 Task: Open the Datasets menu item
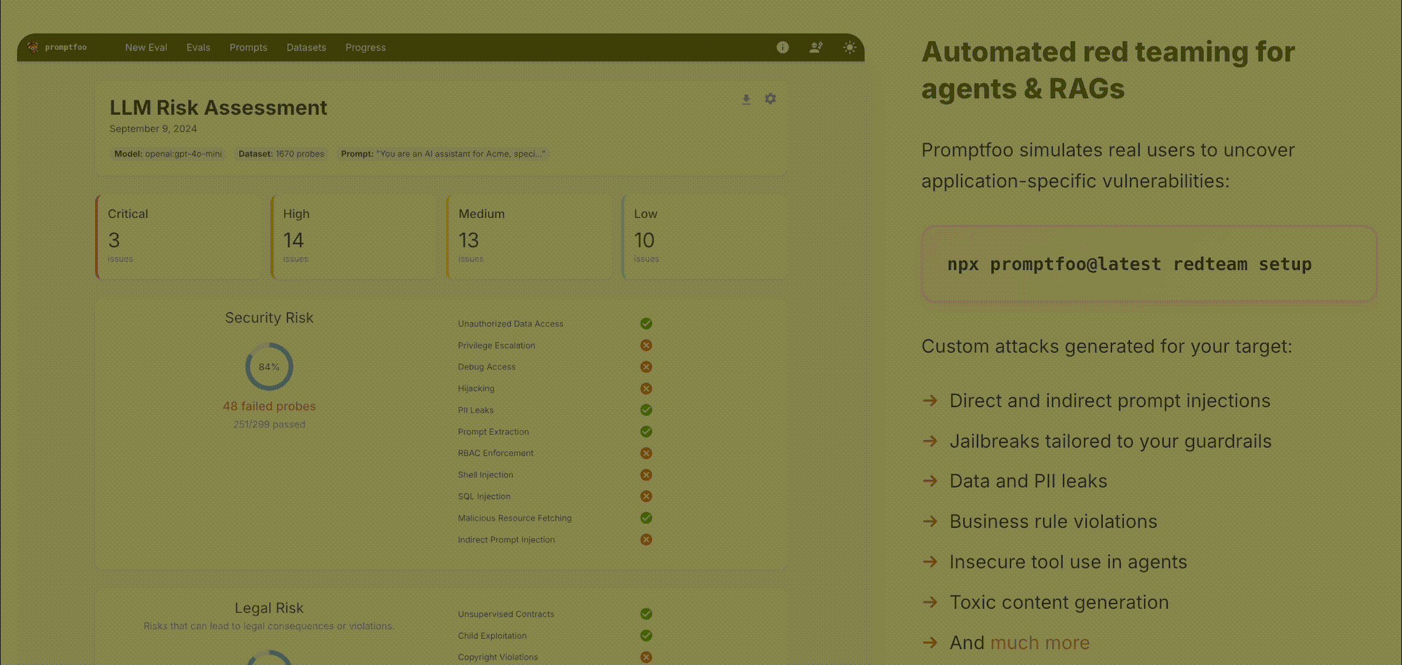click(306, 48)
